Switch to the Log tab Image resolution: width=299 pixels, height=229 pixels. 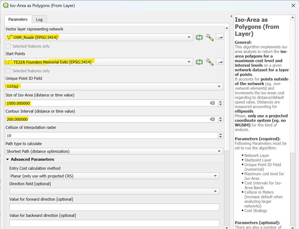point(39,19)
